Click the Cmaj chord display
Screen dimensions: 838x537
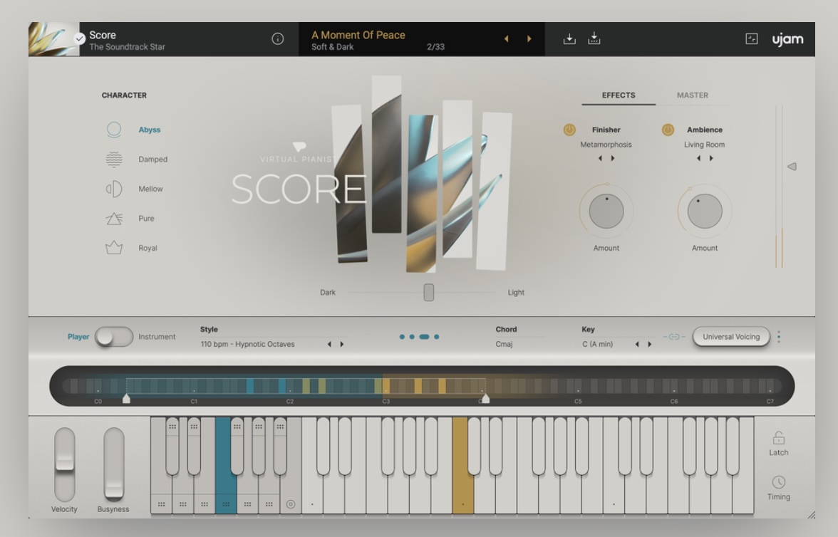point(504,344)
